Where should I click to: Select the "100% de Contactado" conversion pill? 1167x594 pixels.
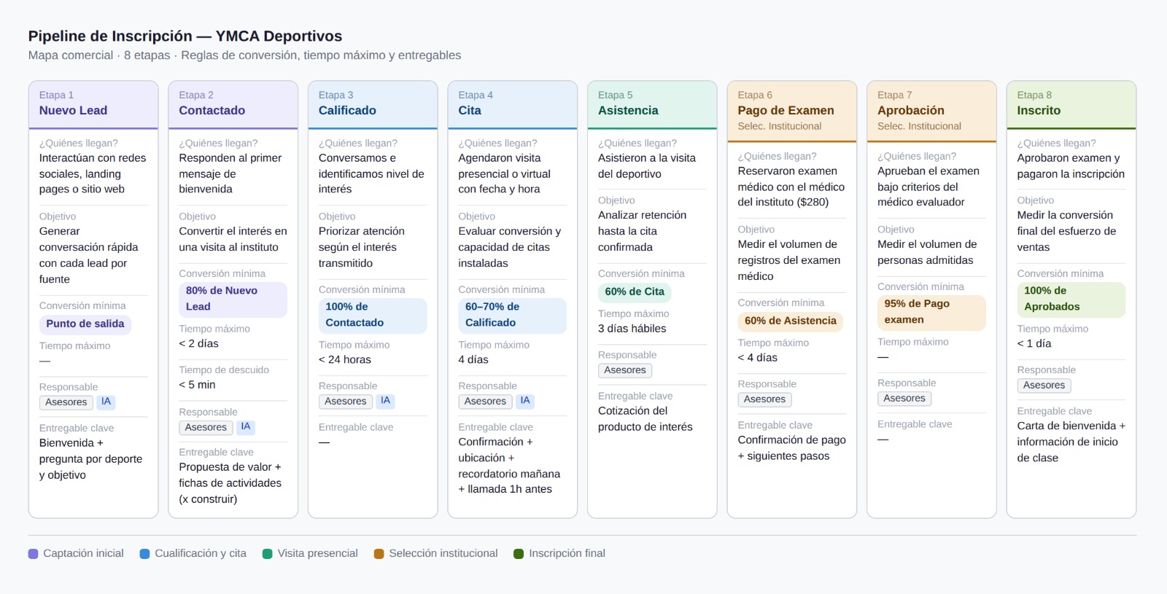(373, 315)
